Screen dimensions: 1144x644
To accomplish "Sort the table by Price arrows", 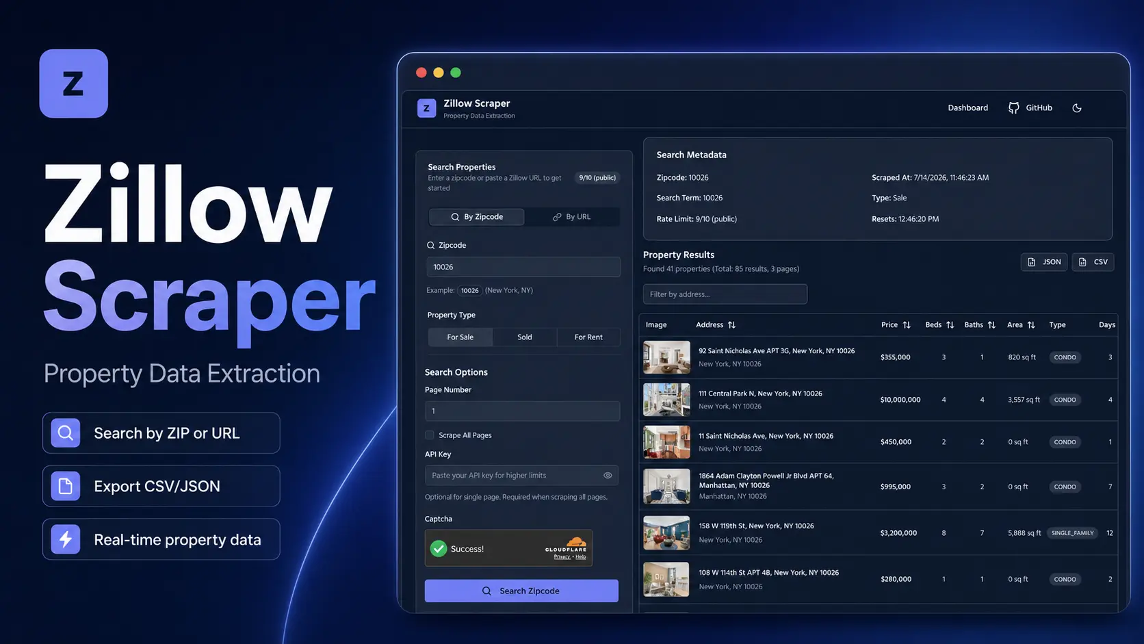I will pyautogui.click(x=907, y=325).
